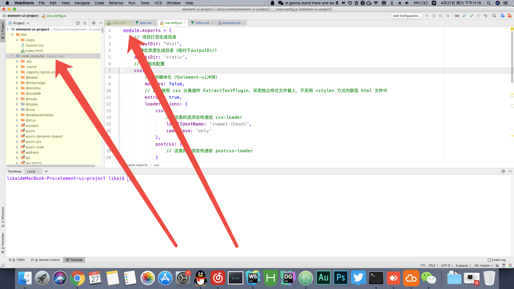Click Git commit checkmark icon

(471, 16)
